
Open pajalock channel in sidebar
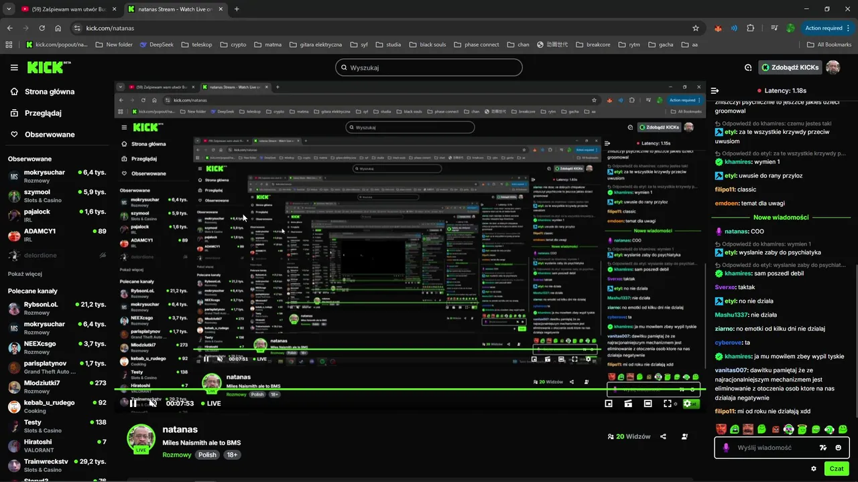tap(57, 216)
